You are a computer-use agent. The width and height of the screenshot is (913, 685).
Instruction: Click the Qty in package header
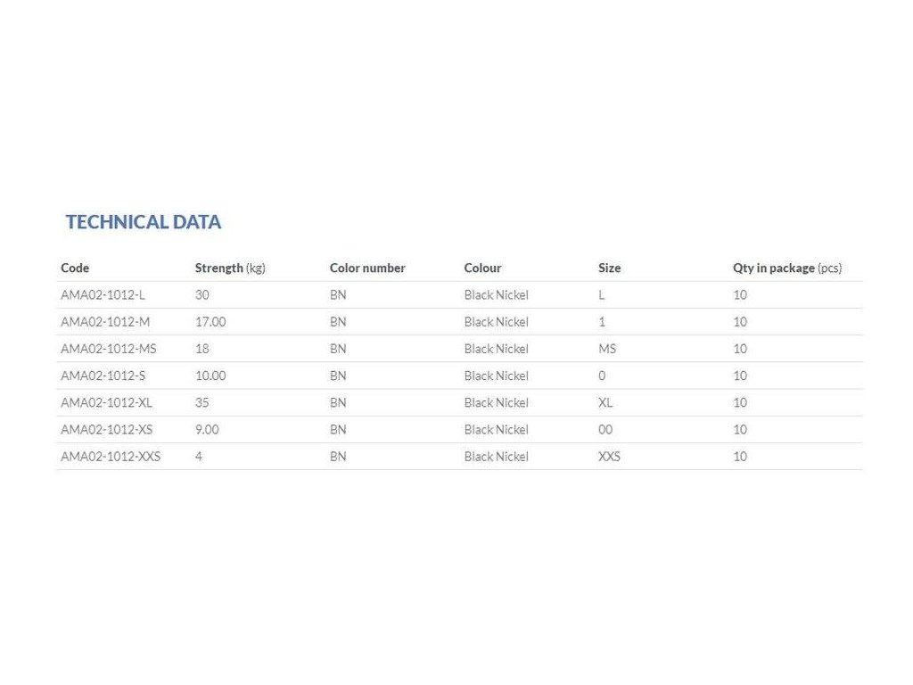coord(786,268)
